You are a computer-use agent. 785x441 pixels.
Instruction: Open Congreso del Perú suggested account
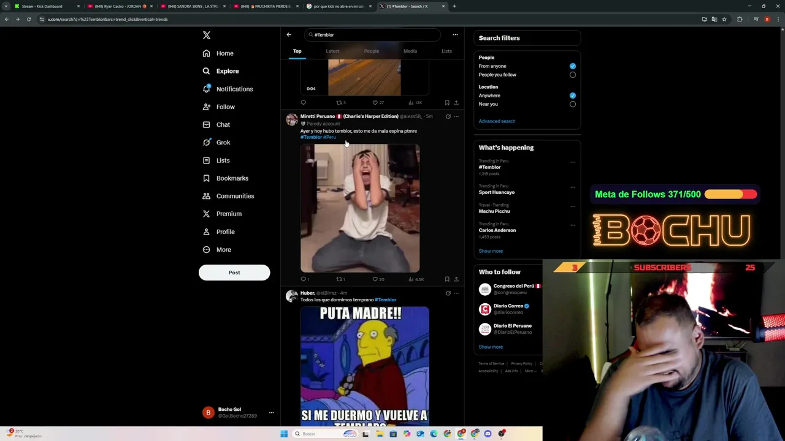tap(509, 289)
